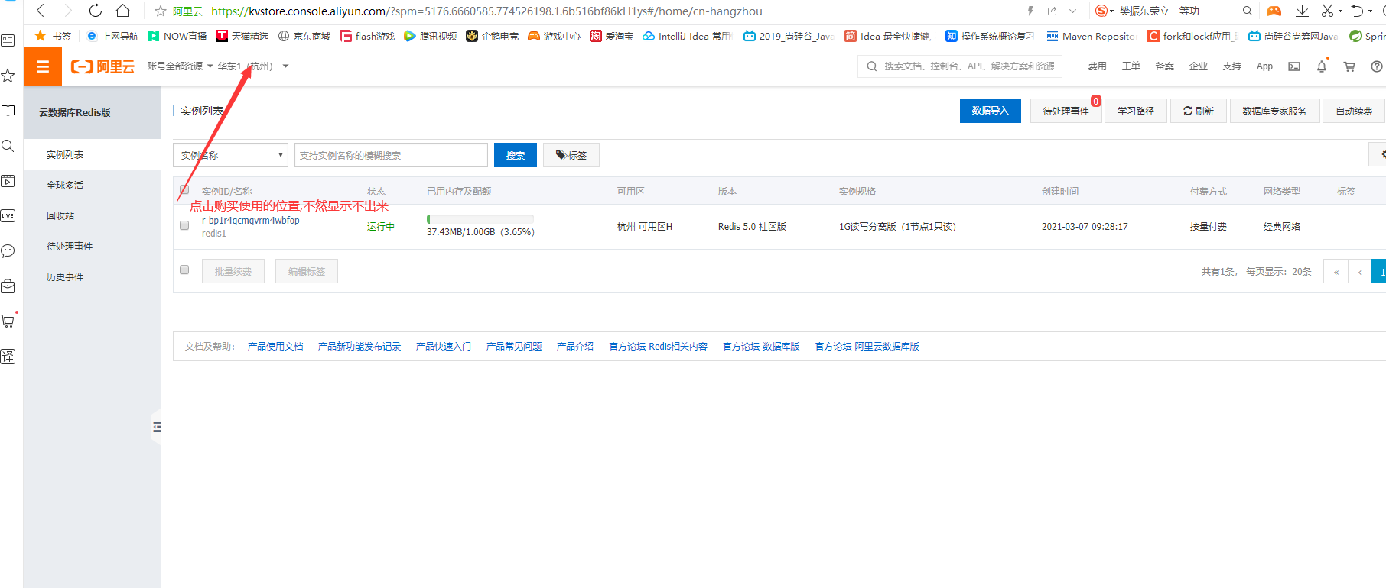Open the 实例名称 search type dropdown

(230, 155)
